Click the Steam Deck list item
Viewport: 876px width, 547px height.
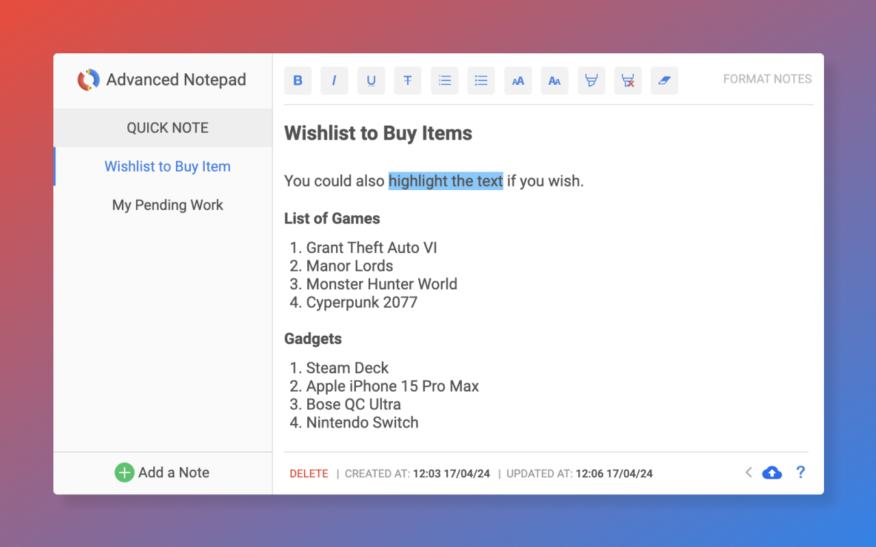(348, 368)
